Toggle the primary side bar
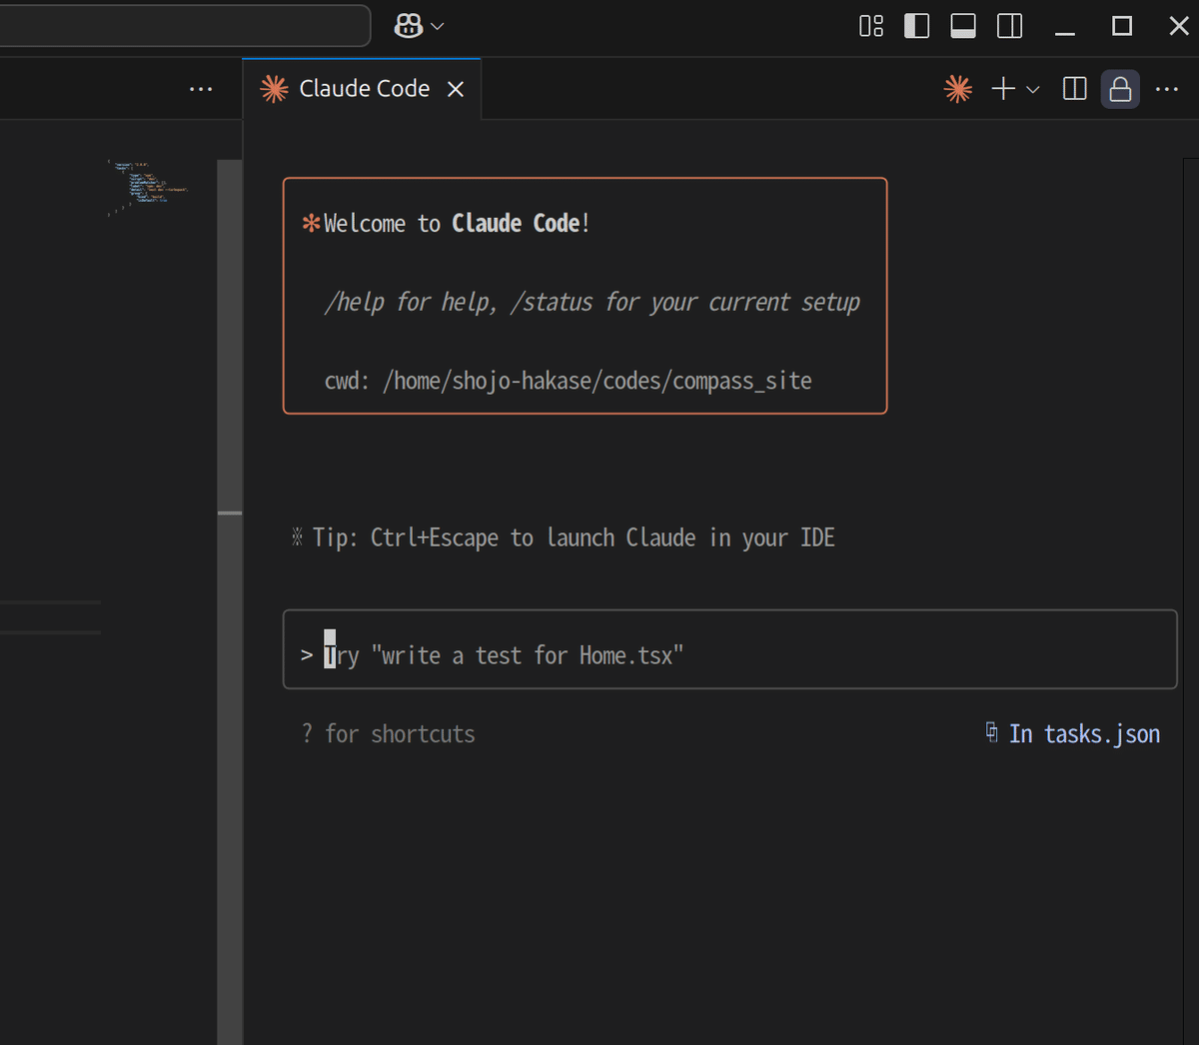Screen dimensions: 1199x1045 tap(916, 26)
